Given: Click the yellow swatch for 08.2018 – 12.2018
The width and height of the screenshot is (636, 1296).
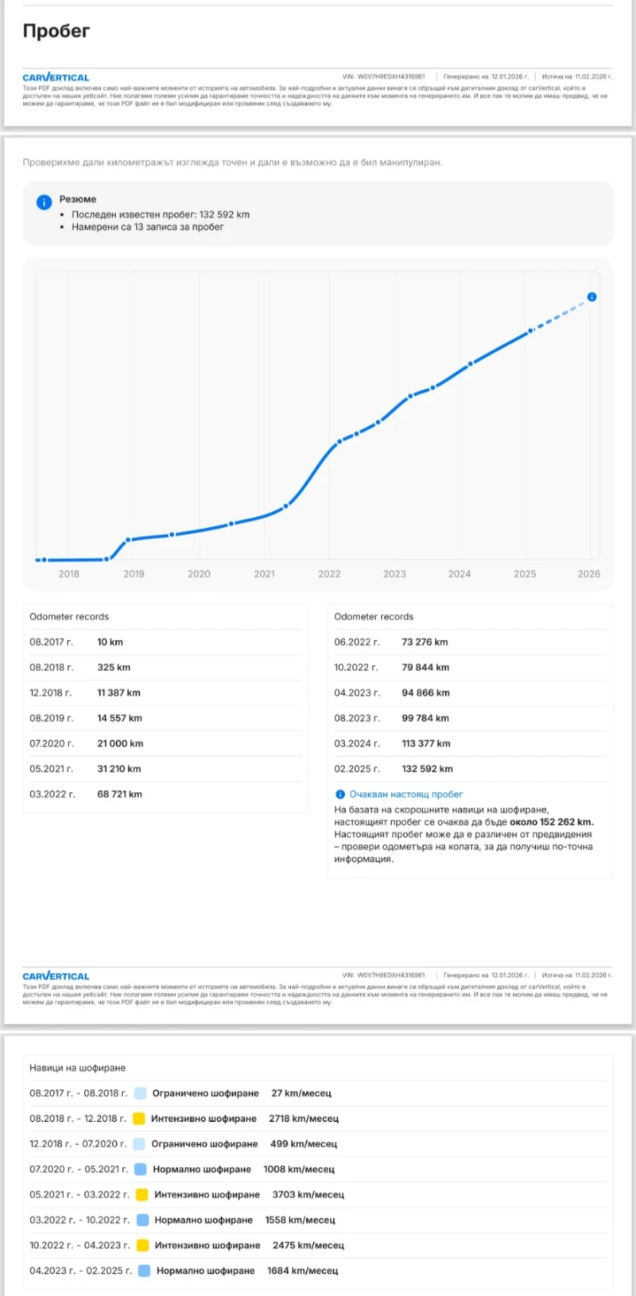Looking at the screenshot, I should (139, 1119).
